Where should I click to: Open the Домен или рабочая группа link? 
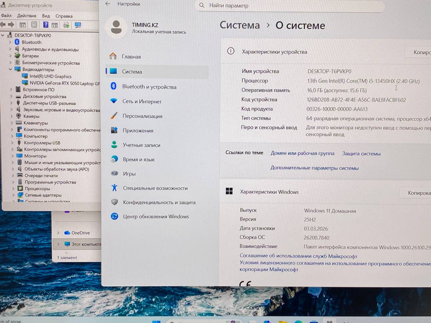click(x=302, y=153)
